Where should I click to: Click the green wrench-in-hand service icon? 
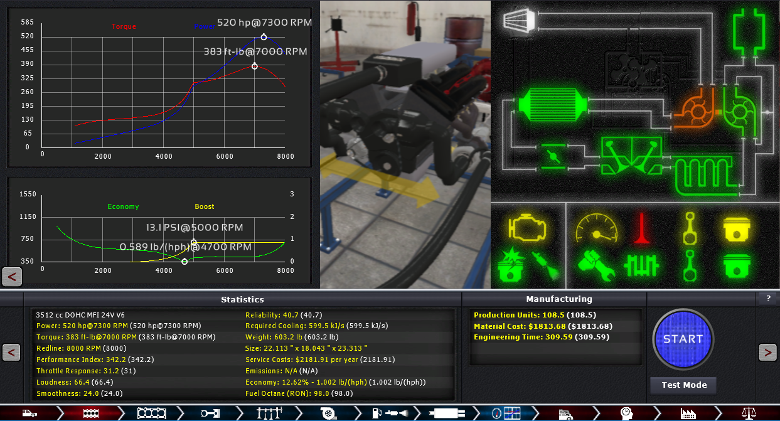595,265
